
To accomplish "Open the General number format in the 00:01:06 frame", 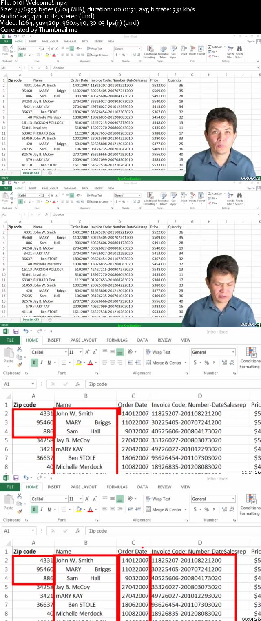I will (213, 352).
